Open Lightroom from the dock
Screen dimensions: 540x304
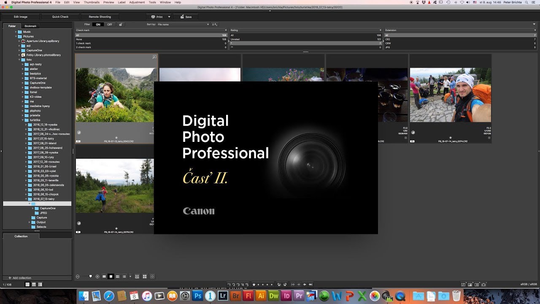[x=223, y=296]
